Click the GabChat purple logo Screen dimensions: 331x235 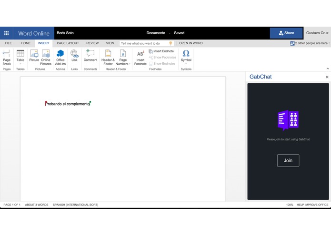pos(288,120)
